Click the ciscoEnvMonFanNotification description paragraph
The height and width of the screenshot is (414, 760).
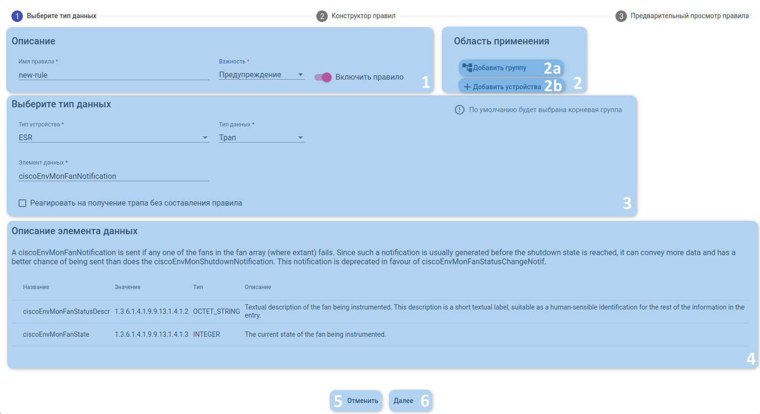pyautogui.click(x=374, y=257)
